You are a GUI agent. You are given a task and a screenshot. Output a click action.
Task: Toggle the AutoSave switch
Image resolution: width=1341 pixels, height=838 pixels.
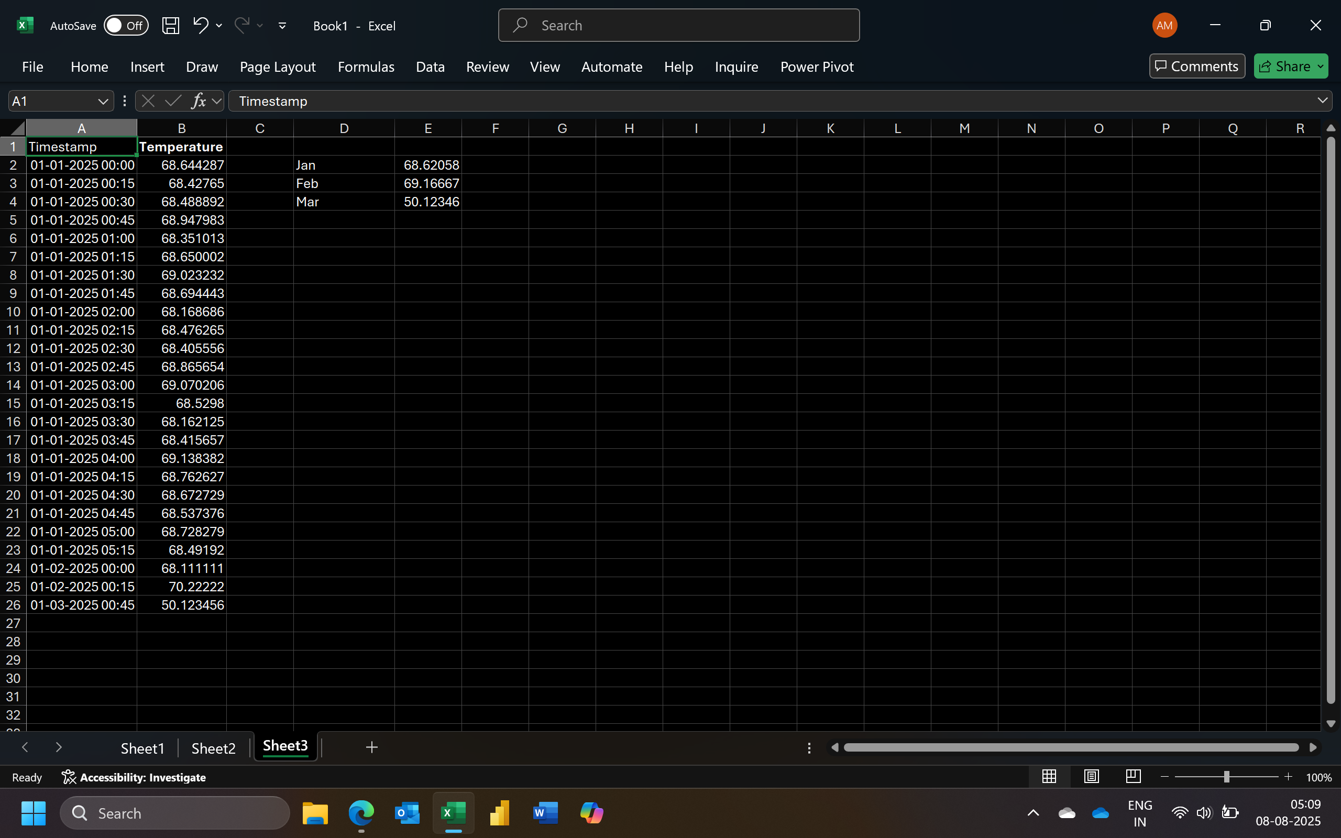(126, 26)
